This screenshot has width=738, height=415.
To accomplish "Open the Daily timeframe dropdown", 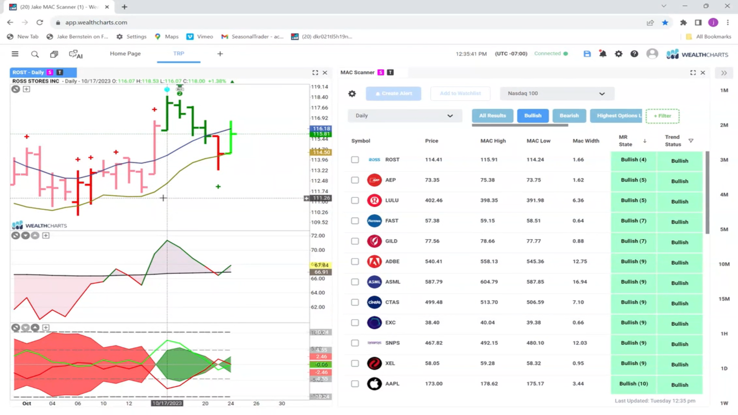I will coord(404,116).
